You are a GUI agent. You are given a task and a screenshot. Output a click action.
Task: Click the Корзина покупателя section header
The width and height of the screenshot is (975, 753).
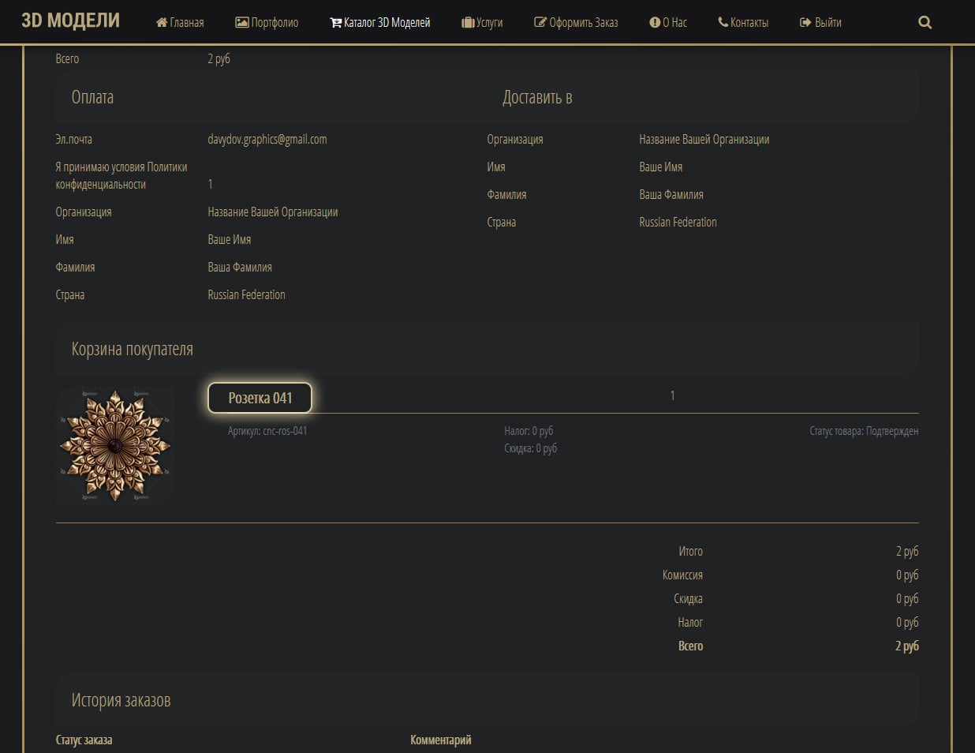coord(133,349)
